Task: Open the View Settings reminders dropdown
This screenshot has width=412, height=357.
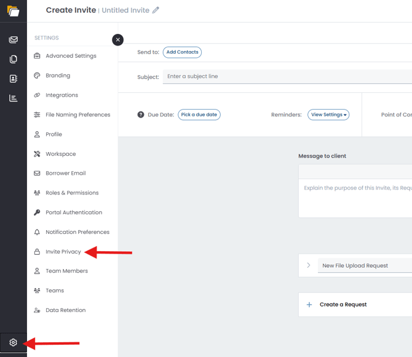Action: [328, 115]
